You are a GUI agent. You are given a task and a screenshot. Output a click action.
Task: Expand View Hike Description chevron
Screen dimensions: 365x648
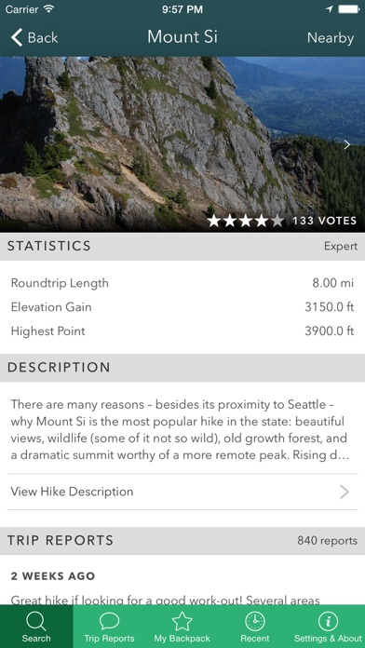(x=345, y=492)
